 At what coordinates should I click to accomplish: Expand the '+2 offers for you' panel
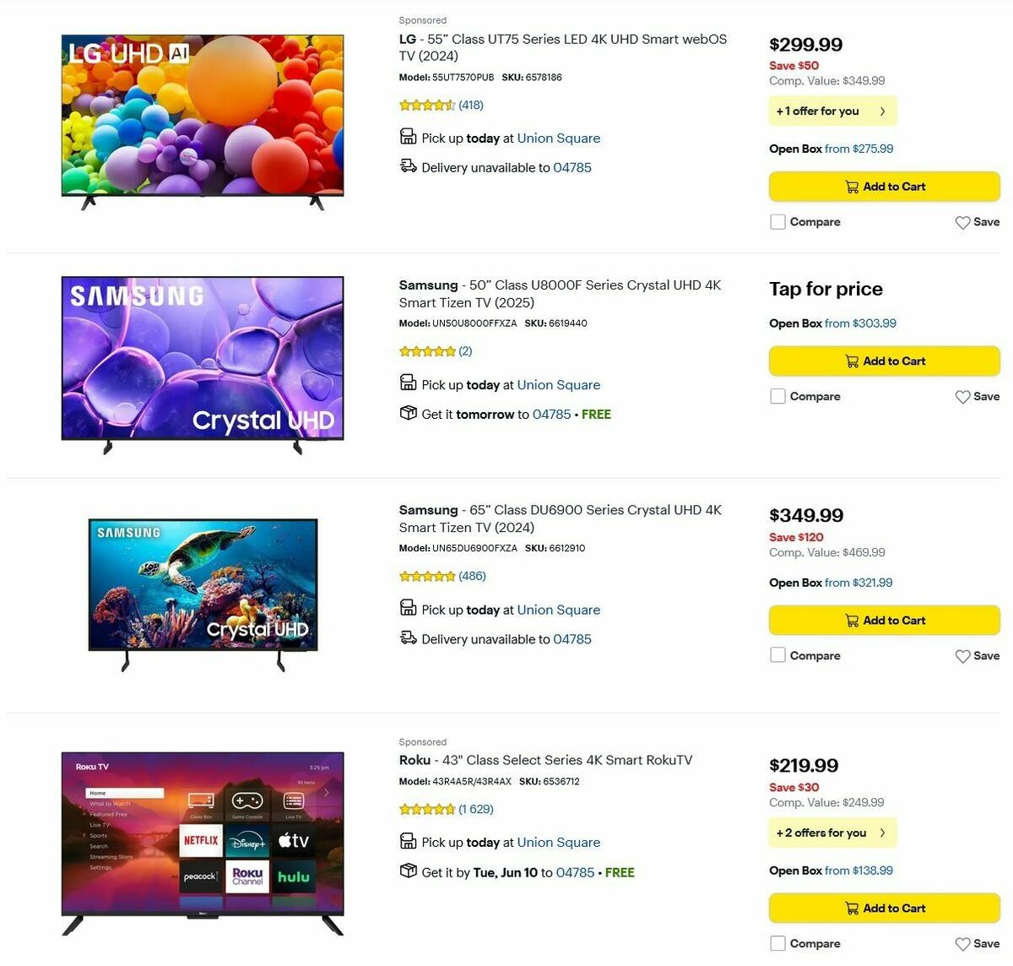(x=832, y=833)
